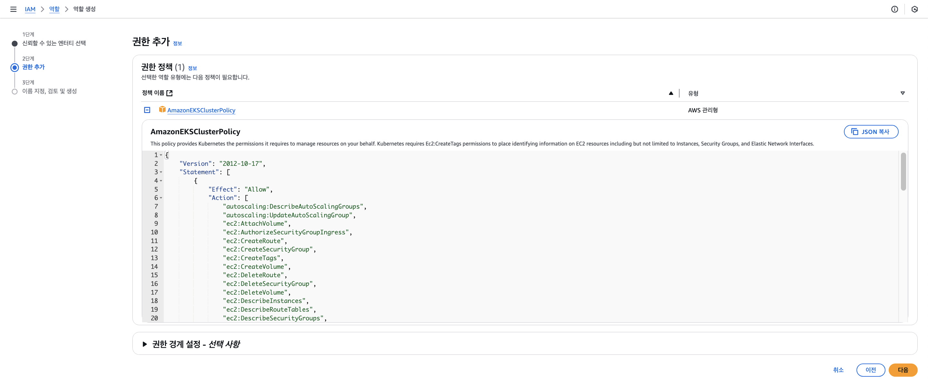The image size is (928, 387).
Task: Click the orange 다음 button
Action: 903,370
